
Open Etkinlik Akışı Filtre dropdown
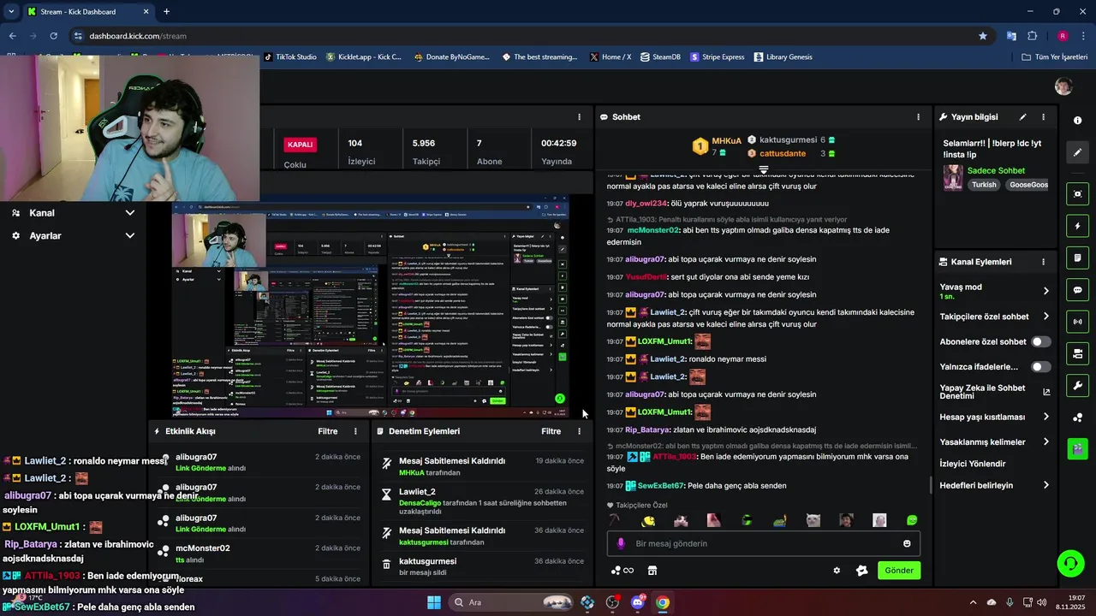click(328, 431)
